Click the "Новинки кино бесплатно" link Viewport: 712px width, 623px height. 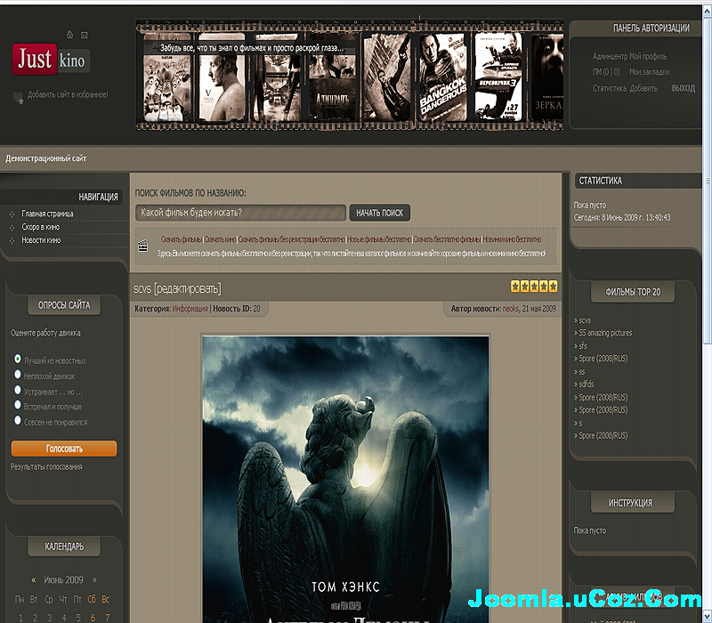512,239
